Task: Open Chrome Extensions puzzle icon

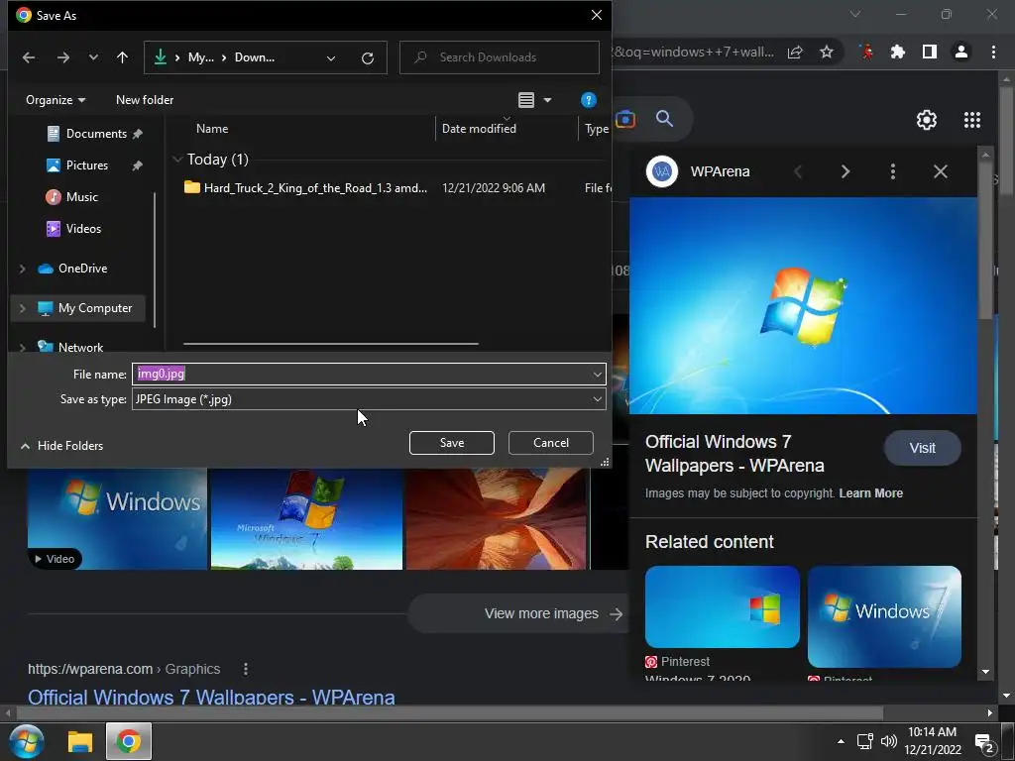Action: click(898, 52)
